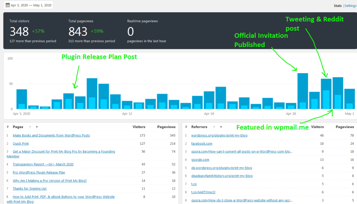Click the first chart bar above Apr 3, 2020
Viewport: 357px width, 204px height.
pyautogui.click(x=22, y=99)
